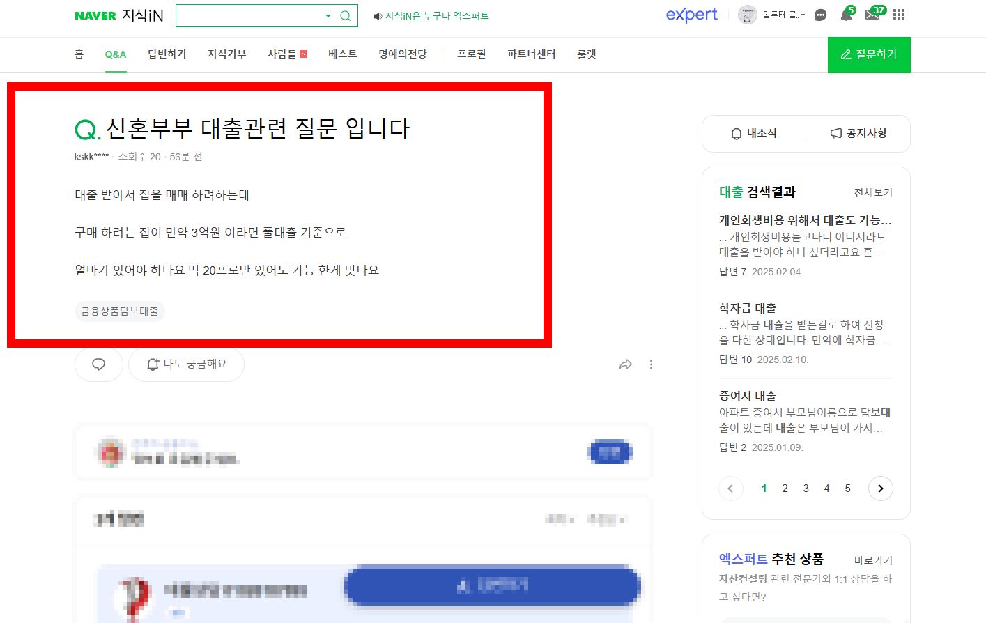Viewport: 986px width, 623px height.
Task: Go to previous page of search results
Action: pos(730,489)
